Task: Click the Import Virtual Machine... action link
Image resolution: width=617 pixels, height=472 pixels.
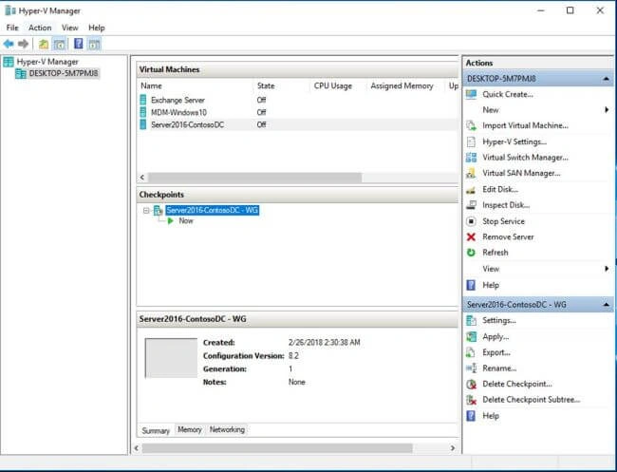Action: [525, 125]
